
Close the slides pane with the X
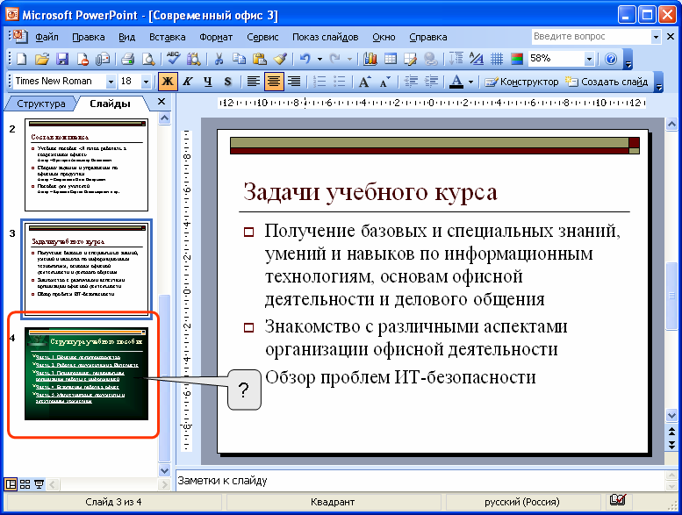coord(162,101)
